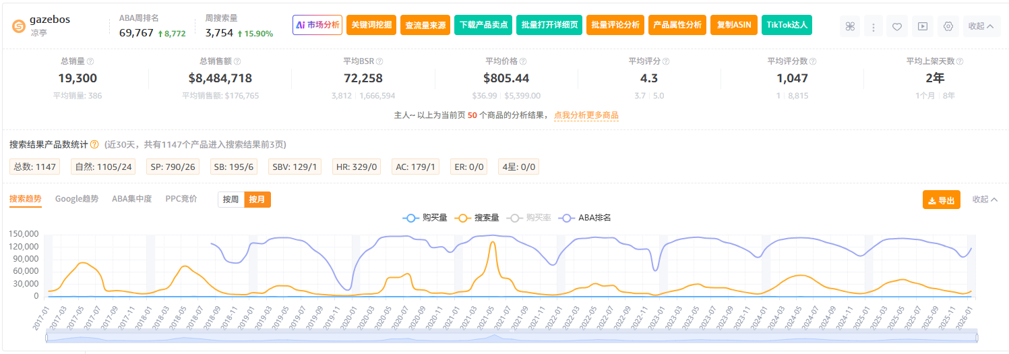Enable the 购买率 legend series
Viewport: 1009px width, 354px height.
coord(530,218)
